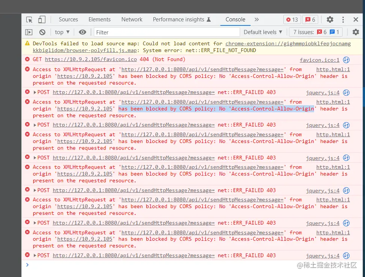Clear the console with the ban icon
365x277 pixels.
[42, 32]
